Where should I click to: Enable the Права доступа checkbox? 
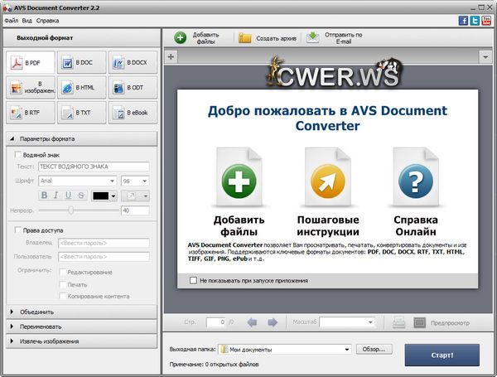pyautogui.click(x=19, y=230)
